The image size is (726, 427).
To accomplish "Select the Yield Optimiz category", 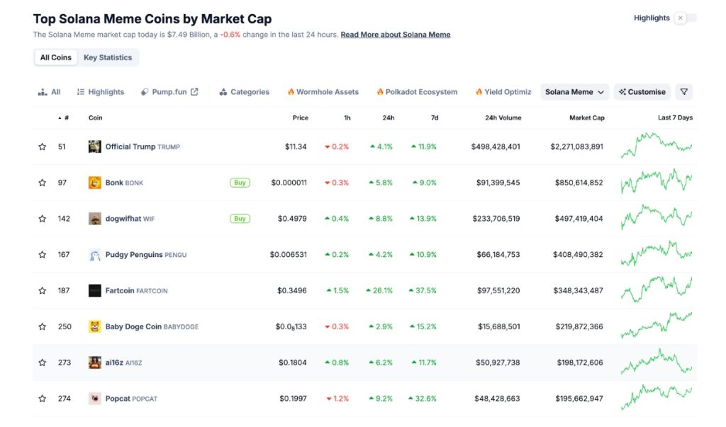I will tap(503, 92).
